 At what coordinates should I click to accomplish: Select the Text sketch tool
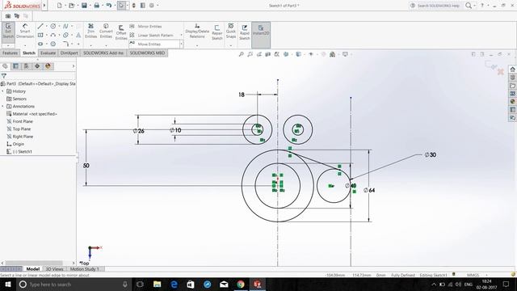coord(78,35)
